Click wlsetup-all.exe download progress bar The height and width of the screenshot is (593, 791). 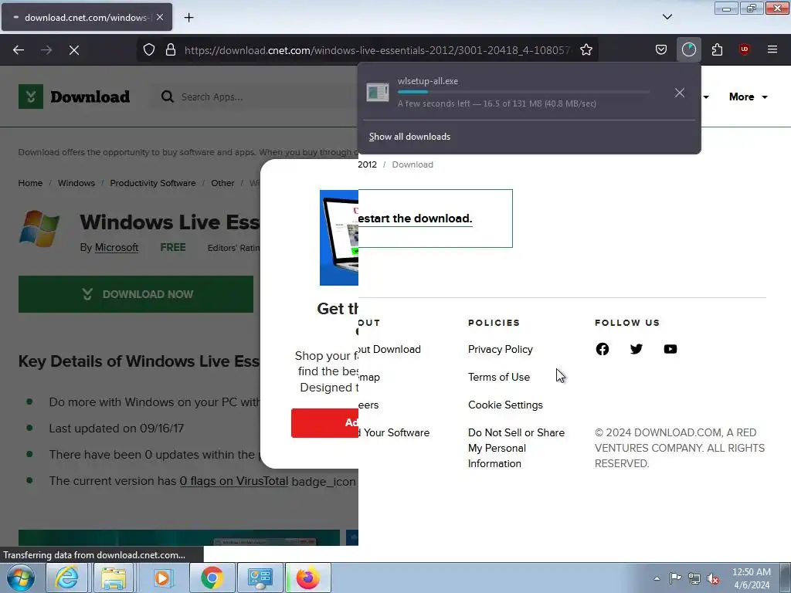pyautogui.click(x=524, y=93)
